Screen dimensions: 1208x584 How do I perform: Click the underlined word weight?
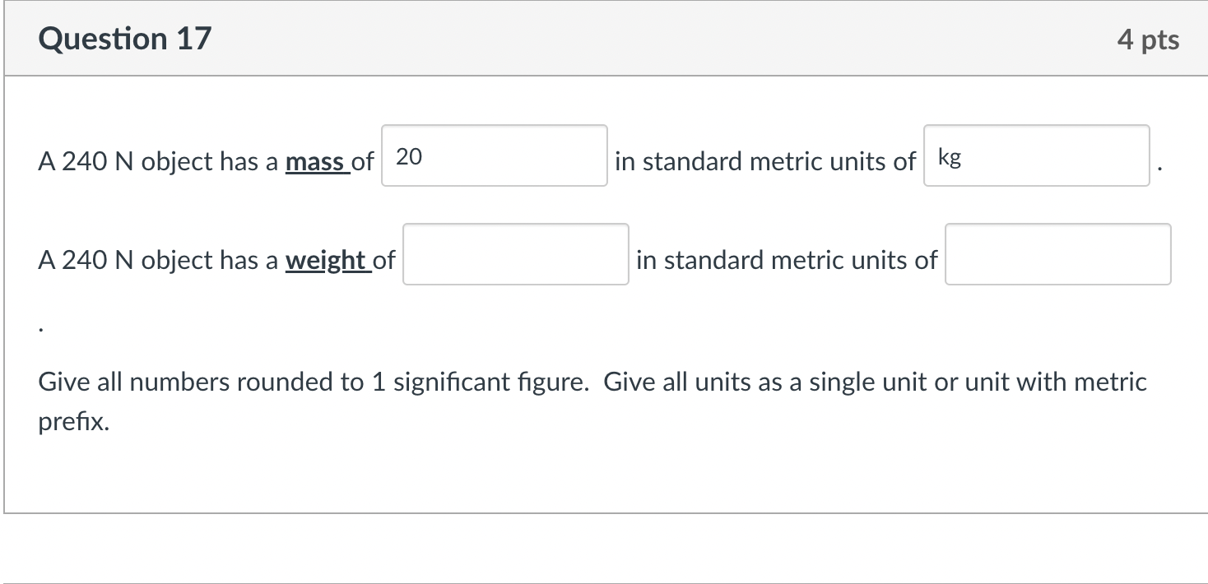coord(326,261)
